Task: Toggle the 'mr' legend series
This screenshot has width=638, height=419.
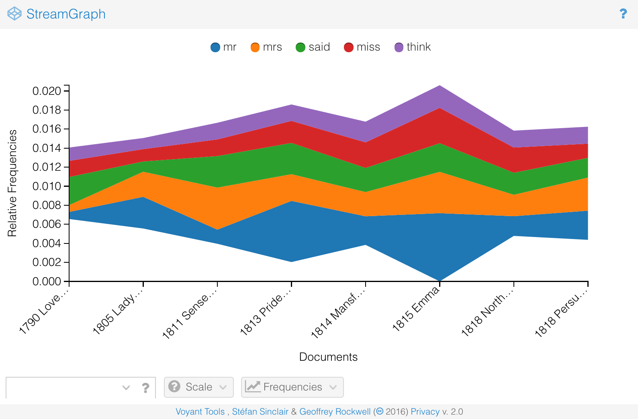Action: pos(223,47)
